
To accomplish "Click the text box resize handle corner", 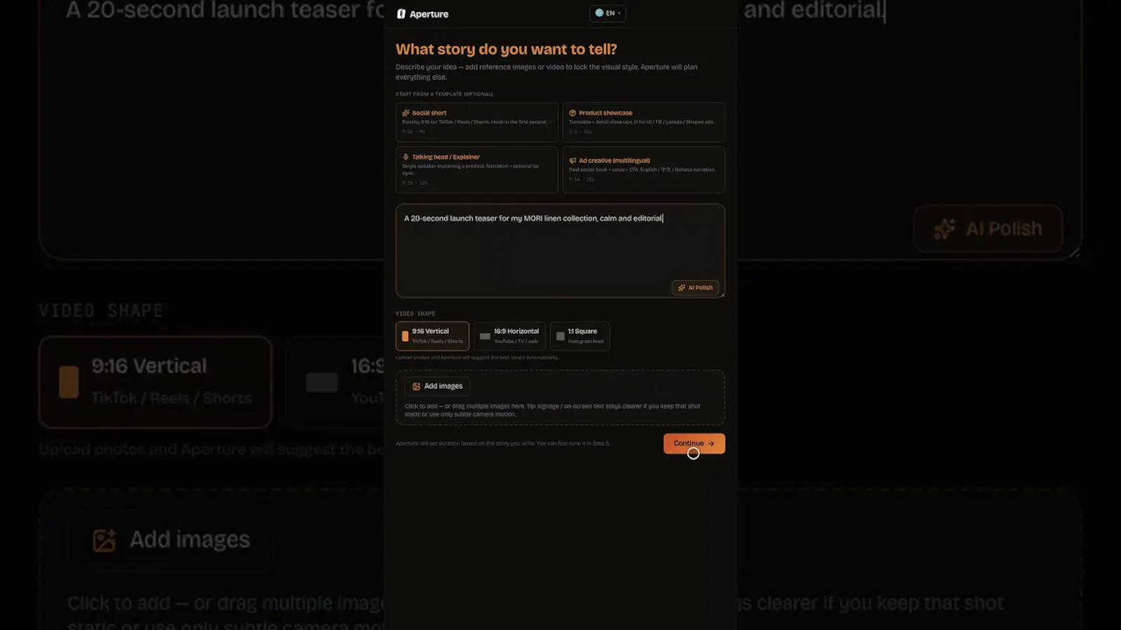I will click(722, 295).
